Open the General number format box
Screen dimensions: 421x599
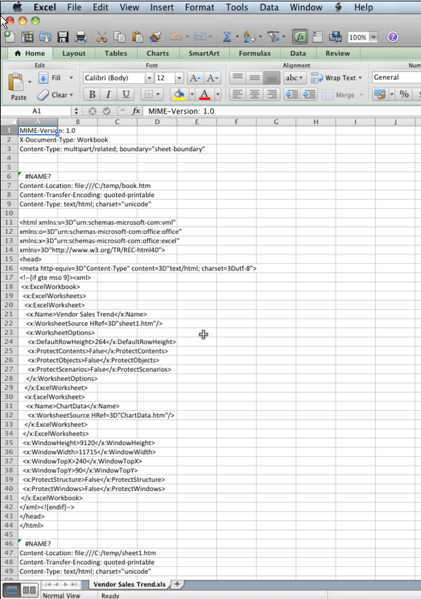tap(396, 77)
